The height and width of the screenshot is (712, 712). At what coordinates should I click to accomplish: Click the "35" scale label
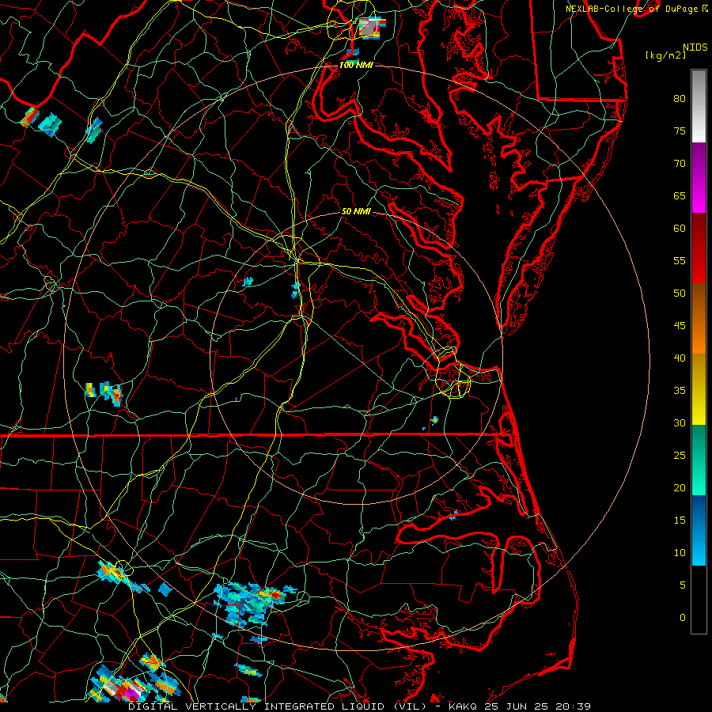680,391
